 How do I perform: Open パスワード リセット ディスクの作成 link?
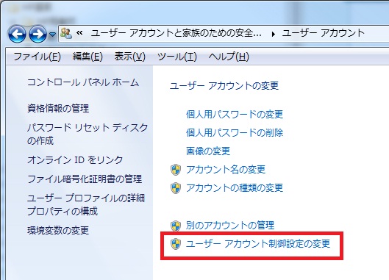[x=88, y=134]
